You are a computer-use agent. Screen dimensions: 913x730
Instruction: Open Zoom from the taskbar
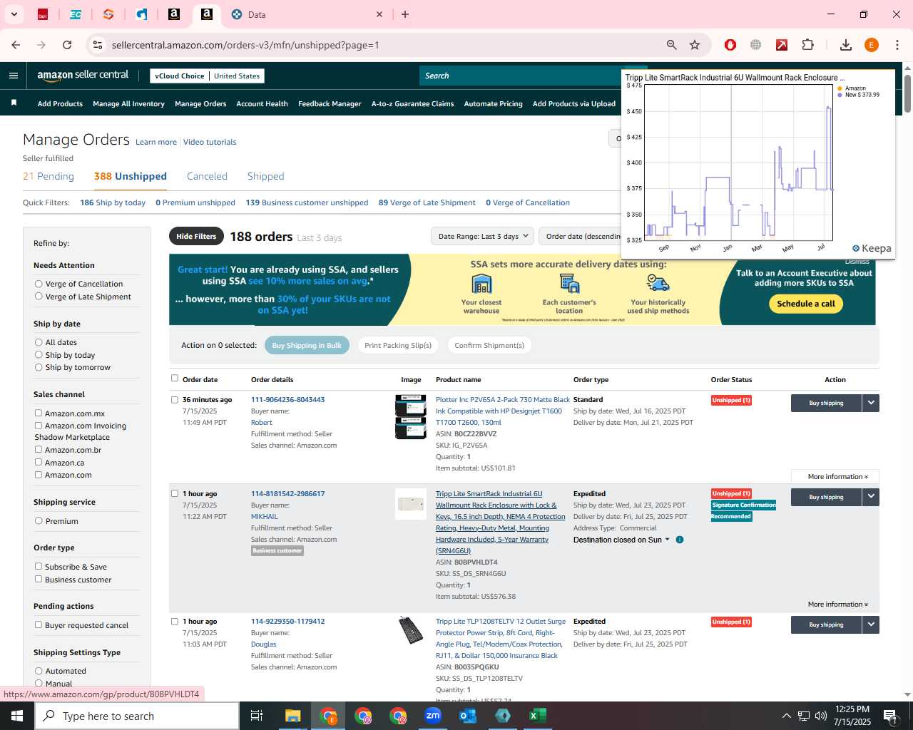(x=433, y=716)
